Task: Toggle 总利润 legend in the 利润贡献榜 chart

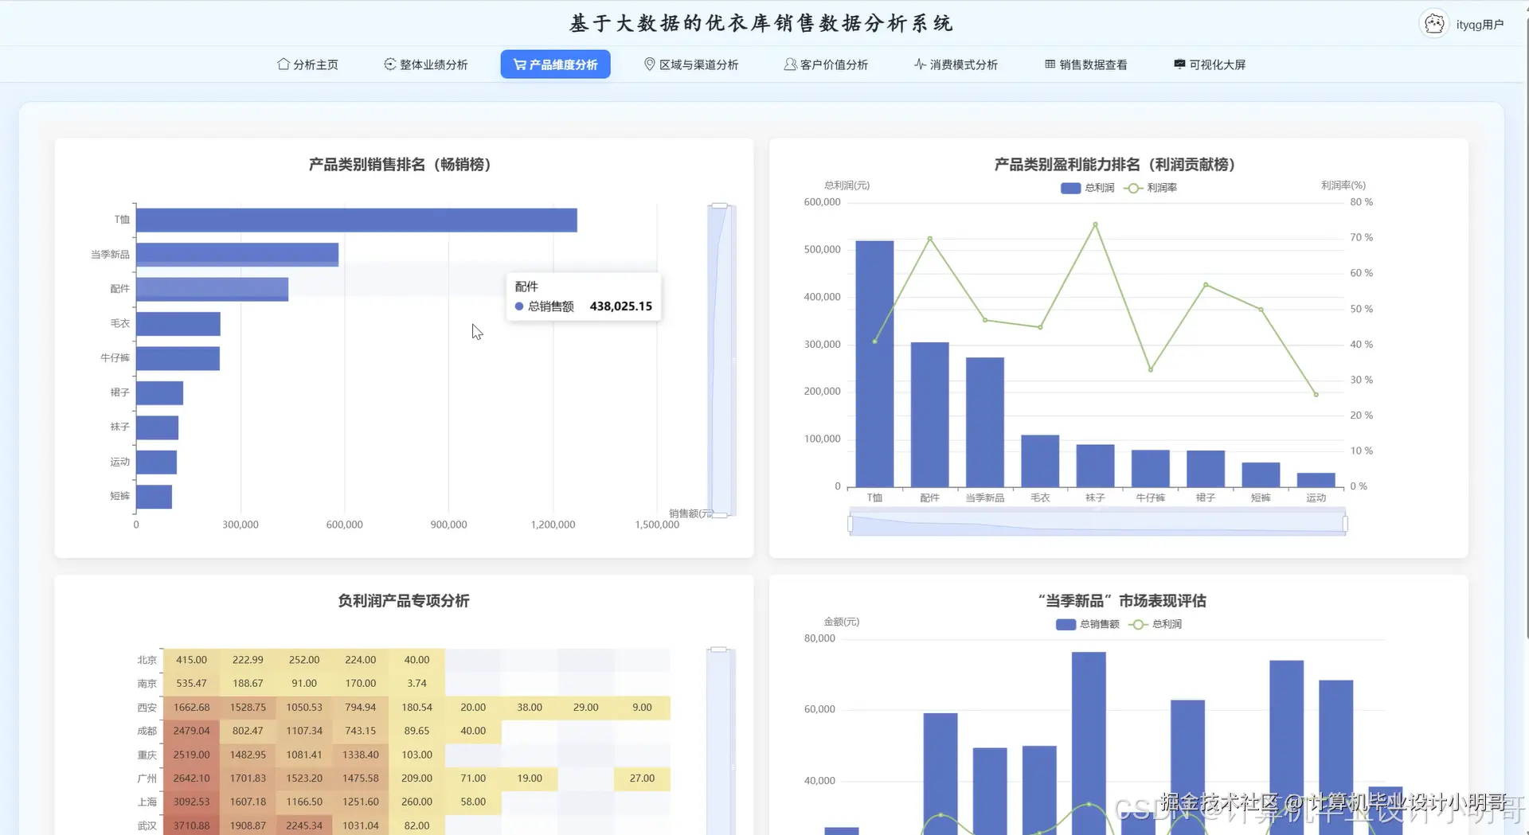Action: click(1088, 188)
